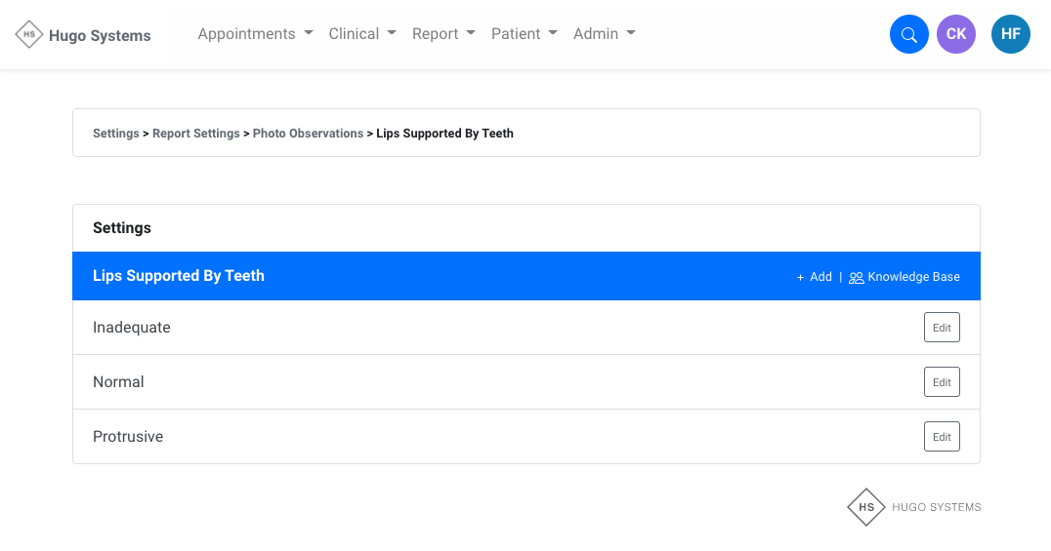Click the Knowledge Base people icon
The width and height of the screenshot is (1051, 551).
tap(857, 278)
